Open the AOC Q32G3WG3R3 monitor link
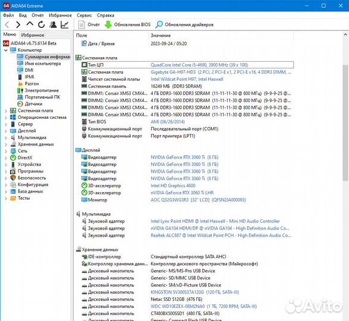Viewport: 349px width, 321px height. click(x=199, y=200)
